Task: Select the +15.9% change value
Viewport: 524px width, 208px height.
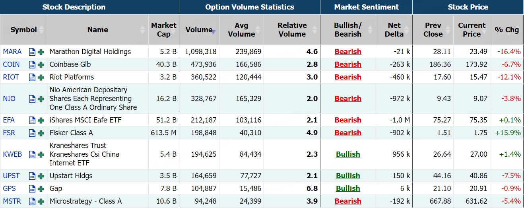Action: [508, 133]
